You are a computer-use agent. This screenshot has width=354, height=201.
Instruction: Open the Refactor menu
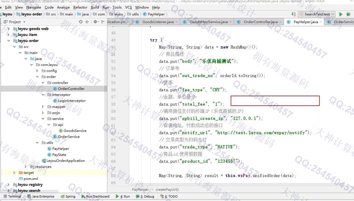tap(80, 7)
